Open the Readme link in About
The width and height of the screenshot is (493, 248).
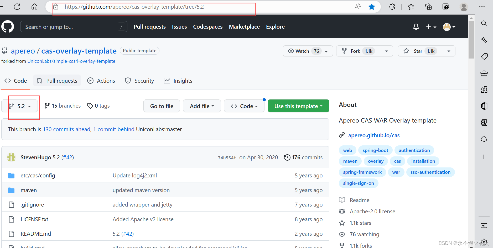click(360, 200)
